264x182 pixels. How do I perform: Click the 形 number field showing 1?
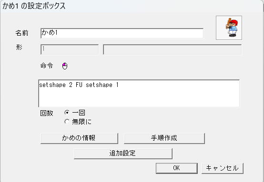70,49
